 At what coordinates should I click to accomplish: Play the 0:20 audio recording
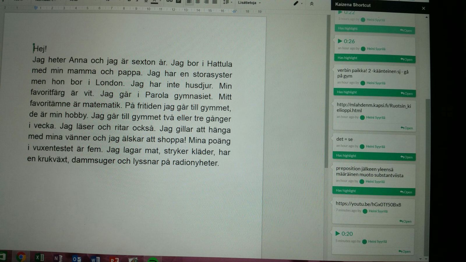click(x=338, y=233)
